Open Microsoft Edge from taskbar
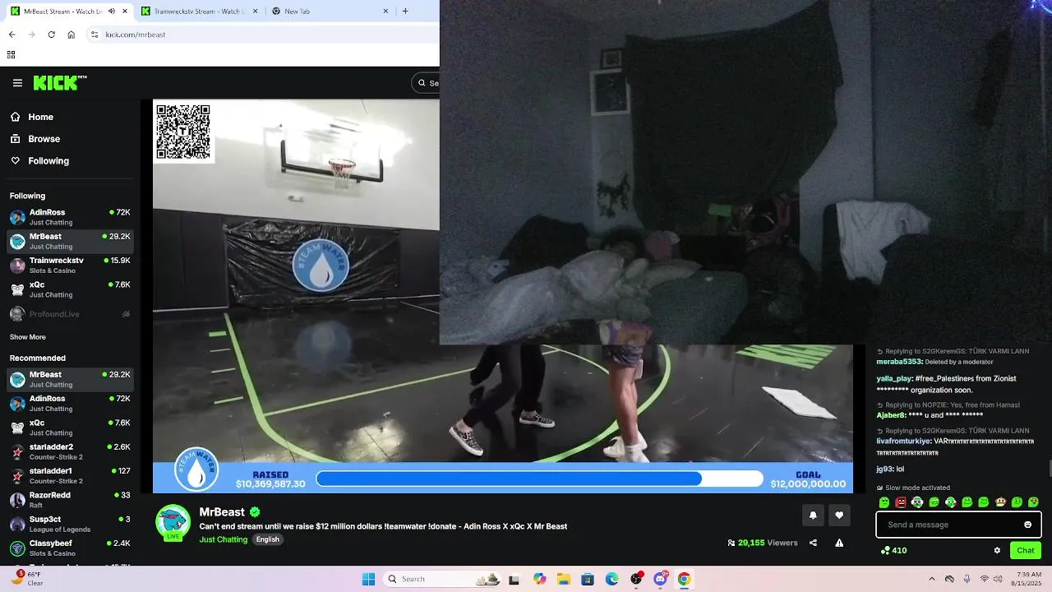The height and width of the screenshot is (592, 1052). (612, 579)
